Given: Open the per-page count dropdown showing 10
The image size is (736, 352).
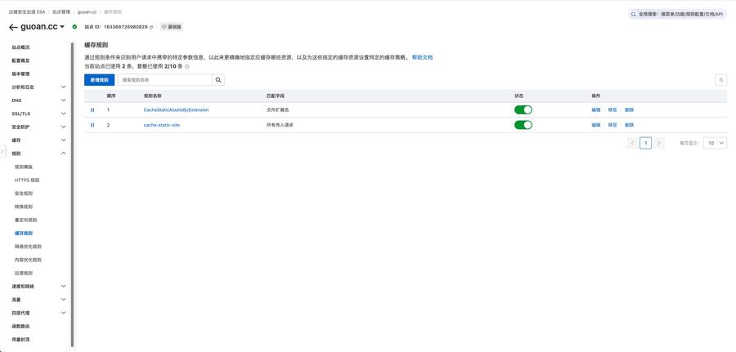Looking at the screenshot, I should pos(715,143).
